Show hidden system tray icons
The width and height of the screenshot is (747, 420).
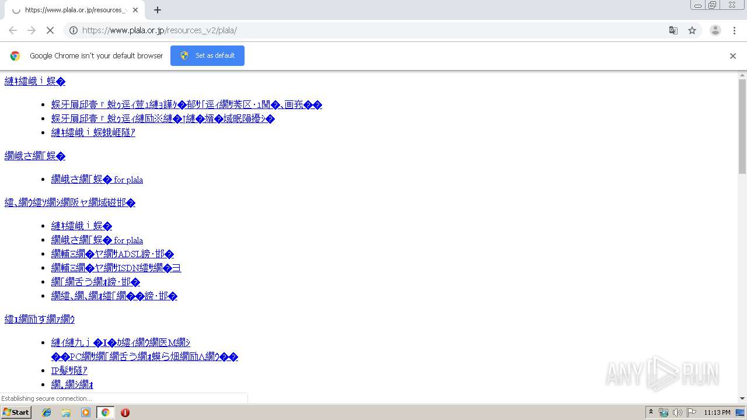pyautogui.click(x=651, y=412)
